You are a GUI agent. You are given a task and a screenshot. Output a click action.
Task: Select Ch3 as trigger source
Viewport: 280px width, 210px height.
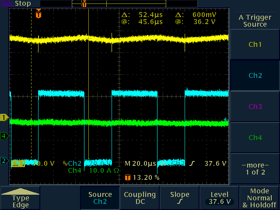point(255,107)
